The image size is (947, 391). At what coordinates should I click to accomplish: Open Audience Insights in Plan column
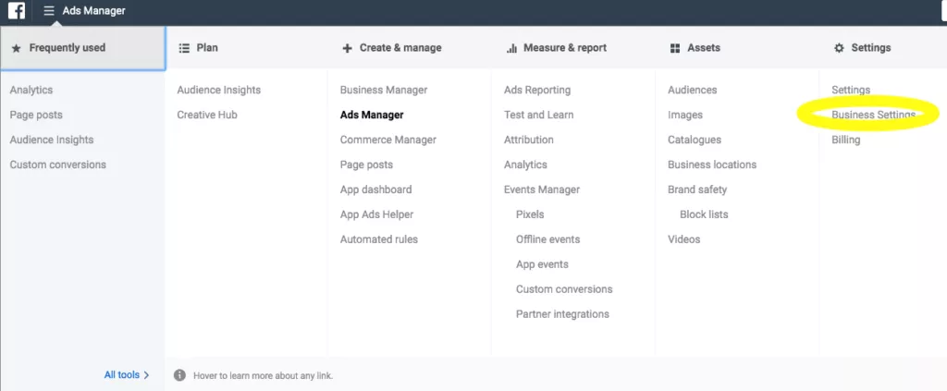pos(218,90)
